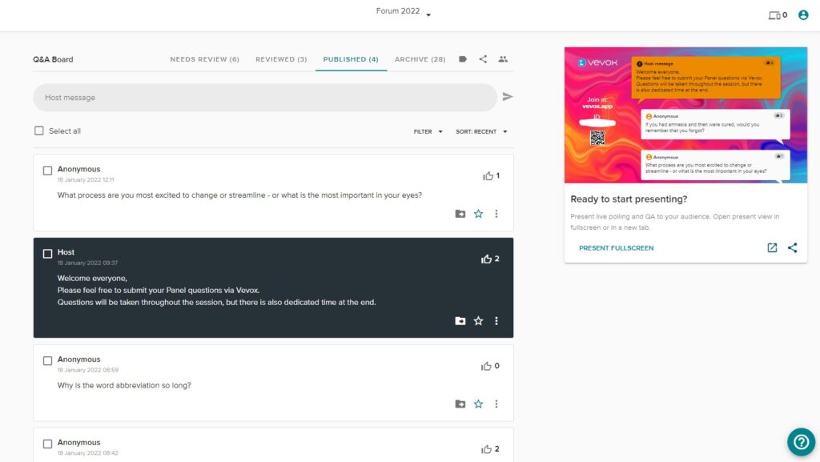Viewport: 820px width, 462px height.
Task: Open more options for 'abbreviation' question
Action: [x=496, y=404]
